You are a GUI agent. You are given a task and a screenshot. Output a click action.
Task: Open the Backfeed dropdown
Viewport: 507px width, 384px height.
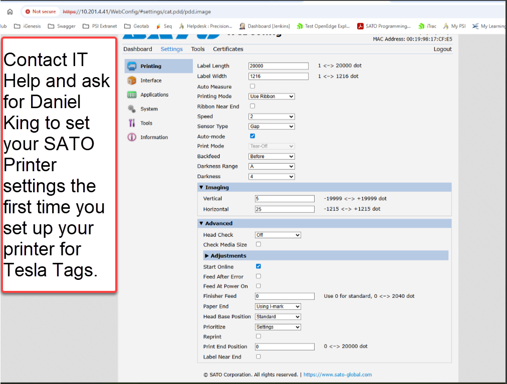(272, 156)
